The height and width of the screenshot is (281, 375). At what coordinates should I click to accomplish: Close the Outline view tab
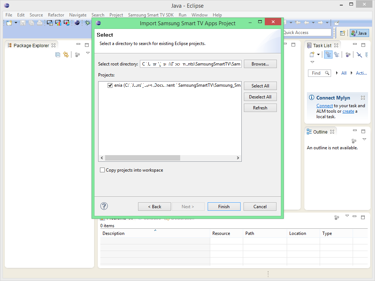[332, 132]
